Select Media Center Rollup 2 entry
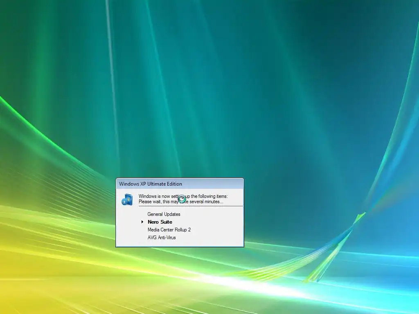419x314 pixels. [x=169, y=230]
